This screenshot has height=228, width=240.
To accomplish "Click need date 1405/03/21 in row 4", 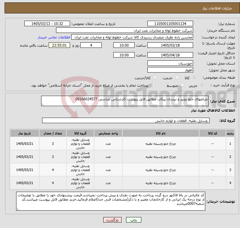I will (25, 183).
